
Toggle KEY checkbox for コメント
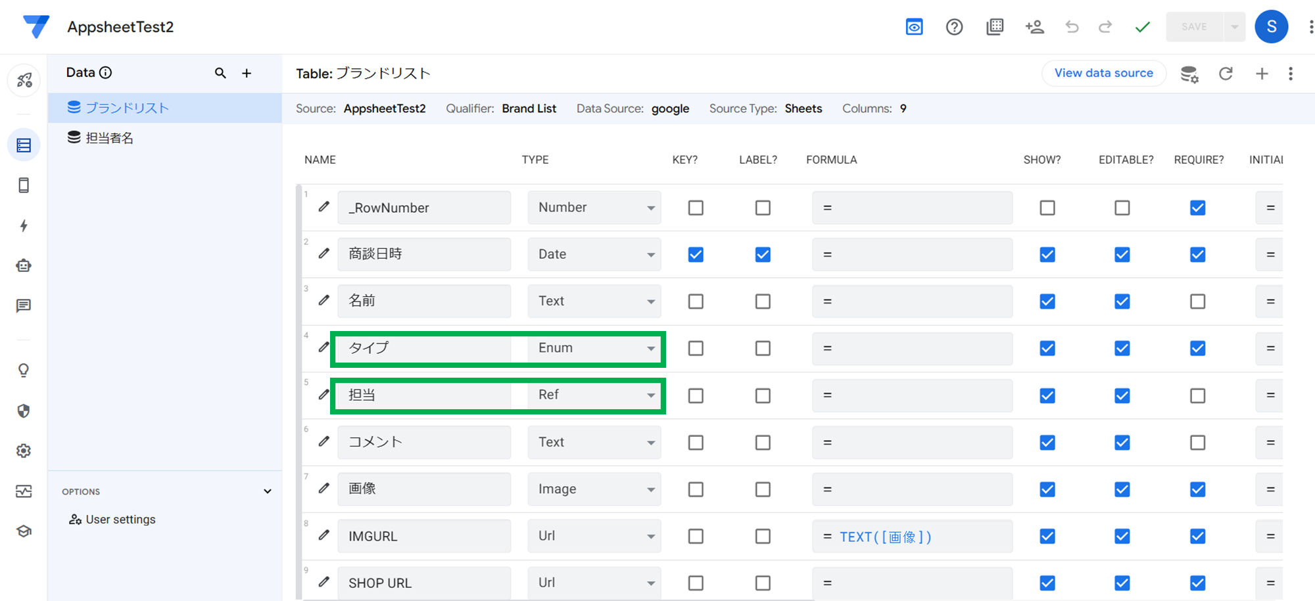pyautogui.click(x=696, y=443)
